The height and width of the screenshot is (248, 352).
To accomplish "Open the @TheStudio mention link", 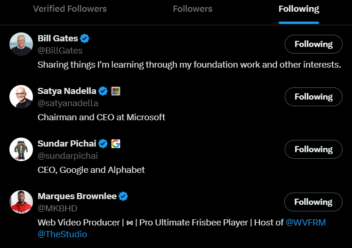I will [x=62, y=234].
